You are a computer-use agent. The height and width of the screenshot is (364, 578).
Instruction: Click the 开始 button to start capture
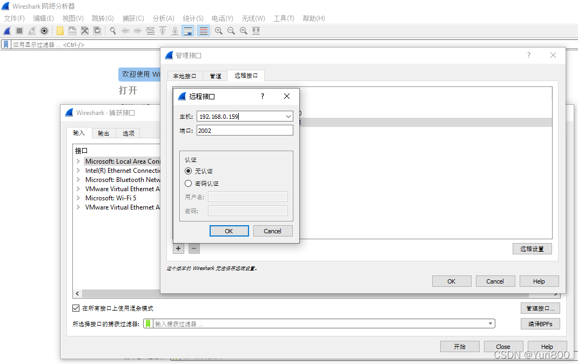point(460,347)
